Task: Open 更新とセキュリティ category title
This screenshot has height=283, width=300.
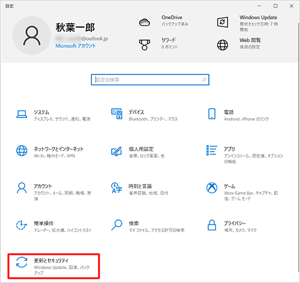Action: pos(51,260)
